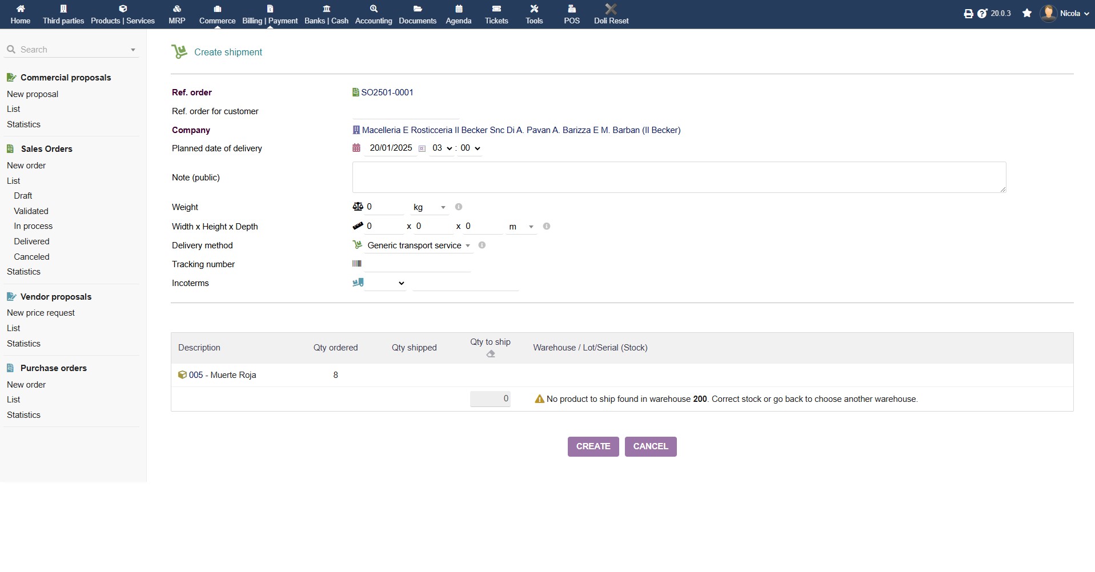
Task: Open the kg weight unit dropdown
Action: point(429,208)
